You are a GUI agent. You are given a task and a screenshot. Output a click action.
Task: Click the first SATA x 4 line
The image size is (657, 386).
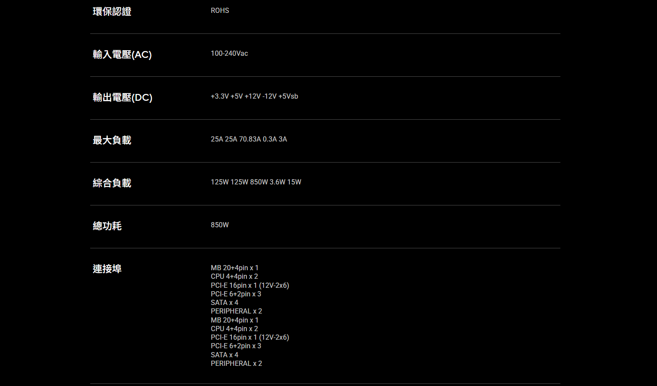(225, 303)
